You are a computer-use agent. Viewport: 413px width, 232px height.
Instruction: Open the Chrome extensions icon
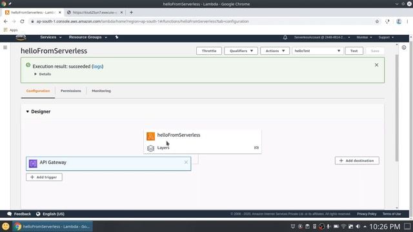pyautogui.click(x=387, y=21)
